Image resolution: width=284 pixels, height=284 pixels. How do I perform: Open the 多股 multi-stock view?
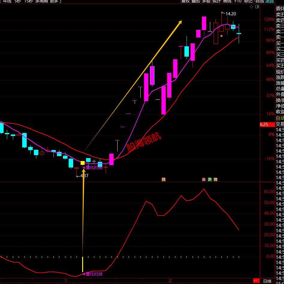pyautogui.click(x=206, y=1)
